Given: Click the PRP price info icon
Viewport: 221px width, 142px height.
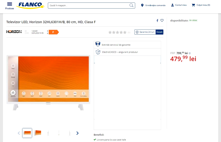Looking at the screenshot, I should click(x=190, y=53).
